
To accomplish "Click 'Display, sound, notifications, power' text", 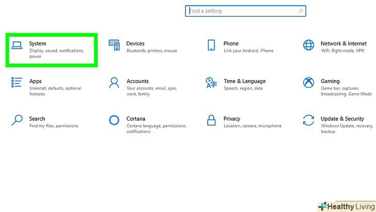I will click(57, 54).
